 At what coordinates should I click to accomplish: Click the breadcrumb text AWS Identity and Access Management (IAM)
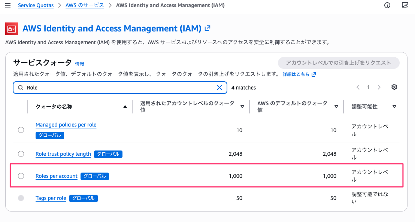coord(170,5)
